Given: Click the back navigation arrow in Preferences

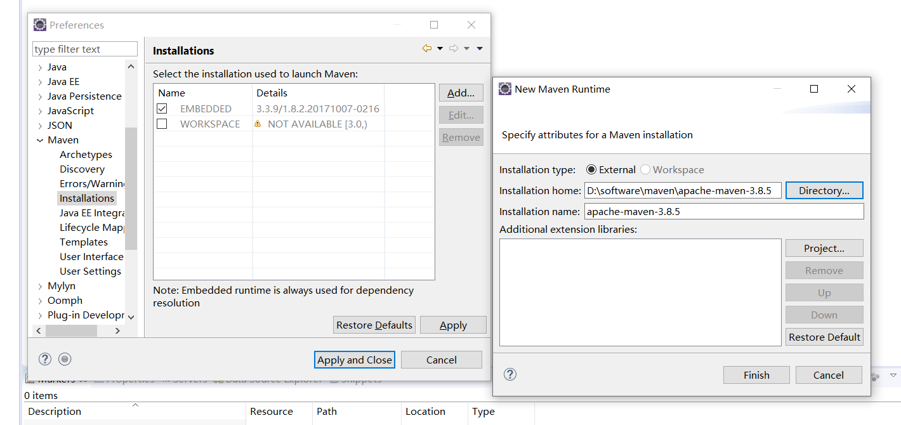Looking at the screenshot, I should pyautogui.click(x=427, y=48).
